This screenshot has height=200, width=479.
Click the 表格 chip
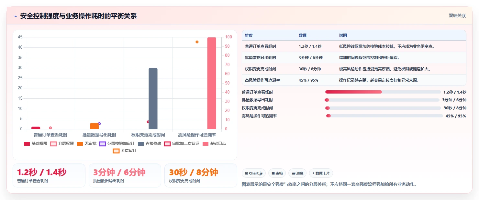click(277, 173)
